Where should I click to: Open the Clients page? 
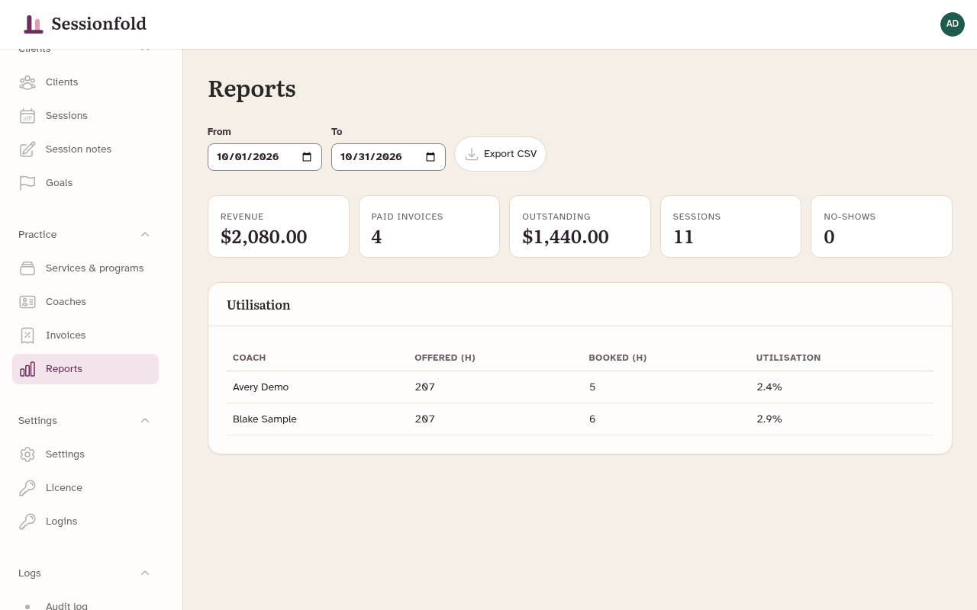click(85, 82)
